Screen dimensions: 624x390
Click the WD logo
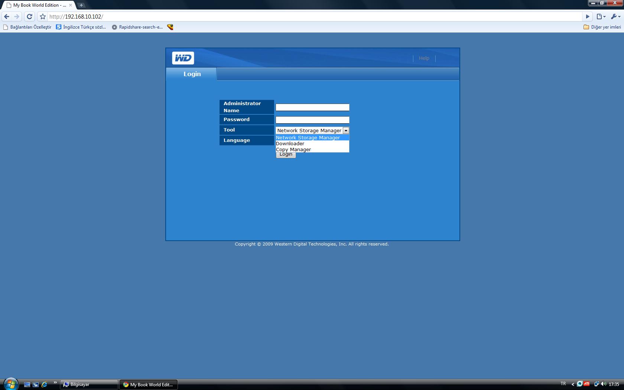(183, 58)
